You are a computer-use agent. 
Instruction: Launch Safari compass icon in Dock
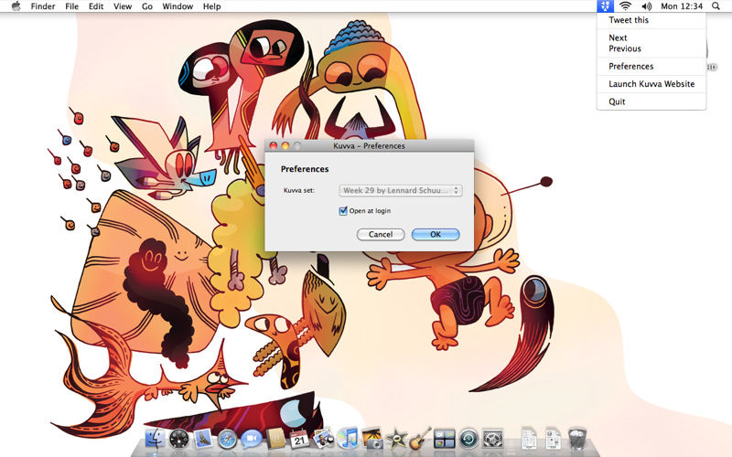click(228, 440)
